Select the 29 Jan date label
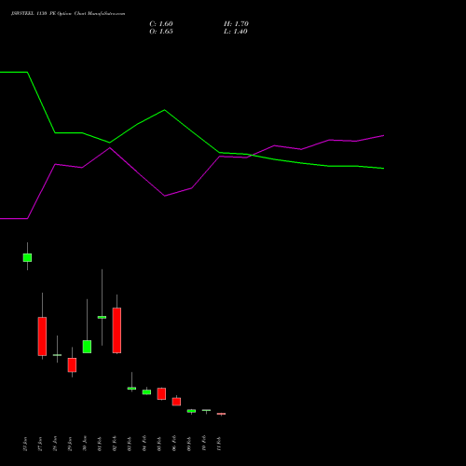The image size is (466, 466). coord(70,444)
